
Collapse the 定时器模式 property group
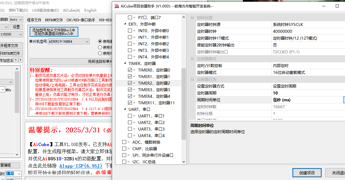[192, 59]
